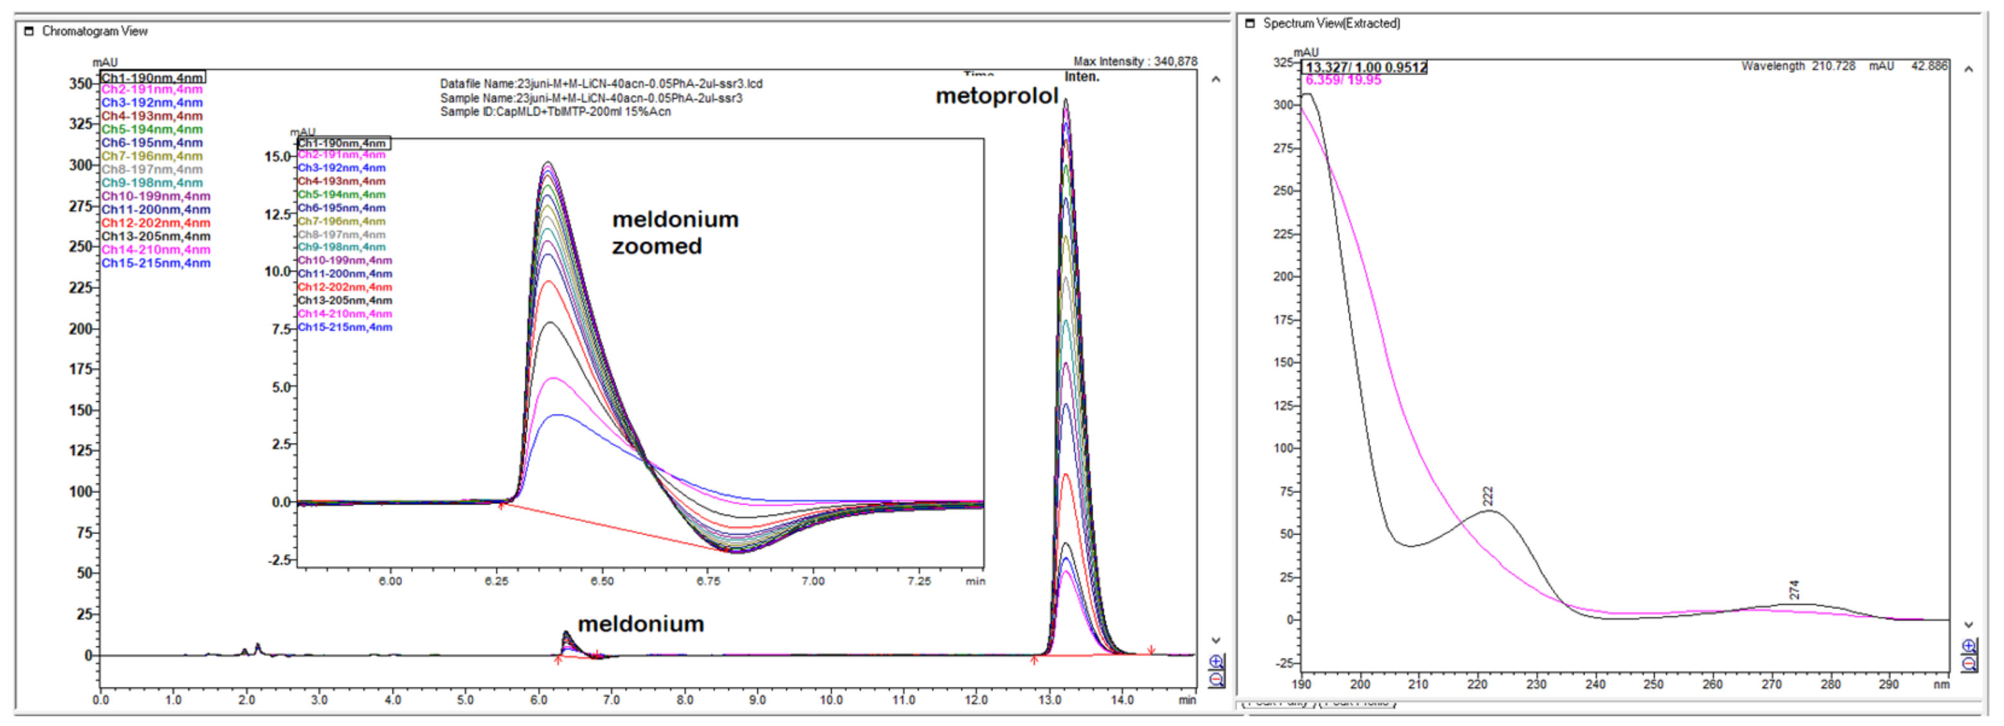Screen dimensions: 2004x726
Task: Click the 6.359/19.95 pink spectrum label
Action: [x=1342, y=81]
